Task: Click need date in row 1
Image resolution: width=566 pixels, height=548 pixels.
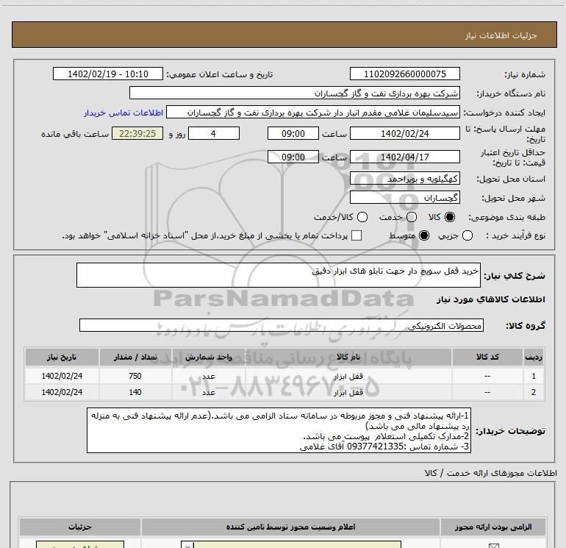Action: [x=62, y=376]
